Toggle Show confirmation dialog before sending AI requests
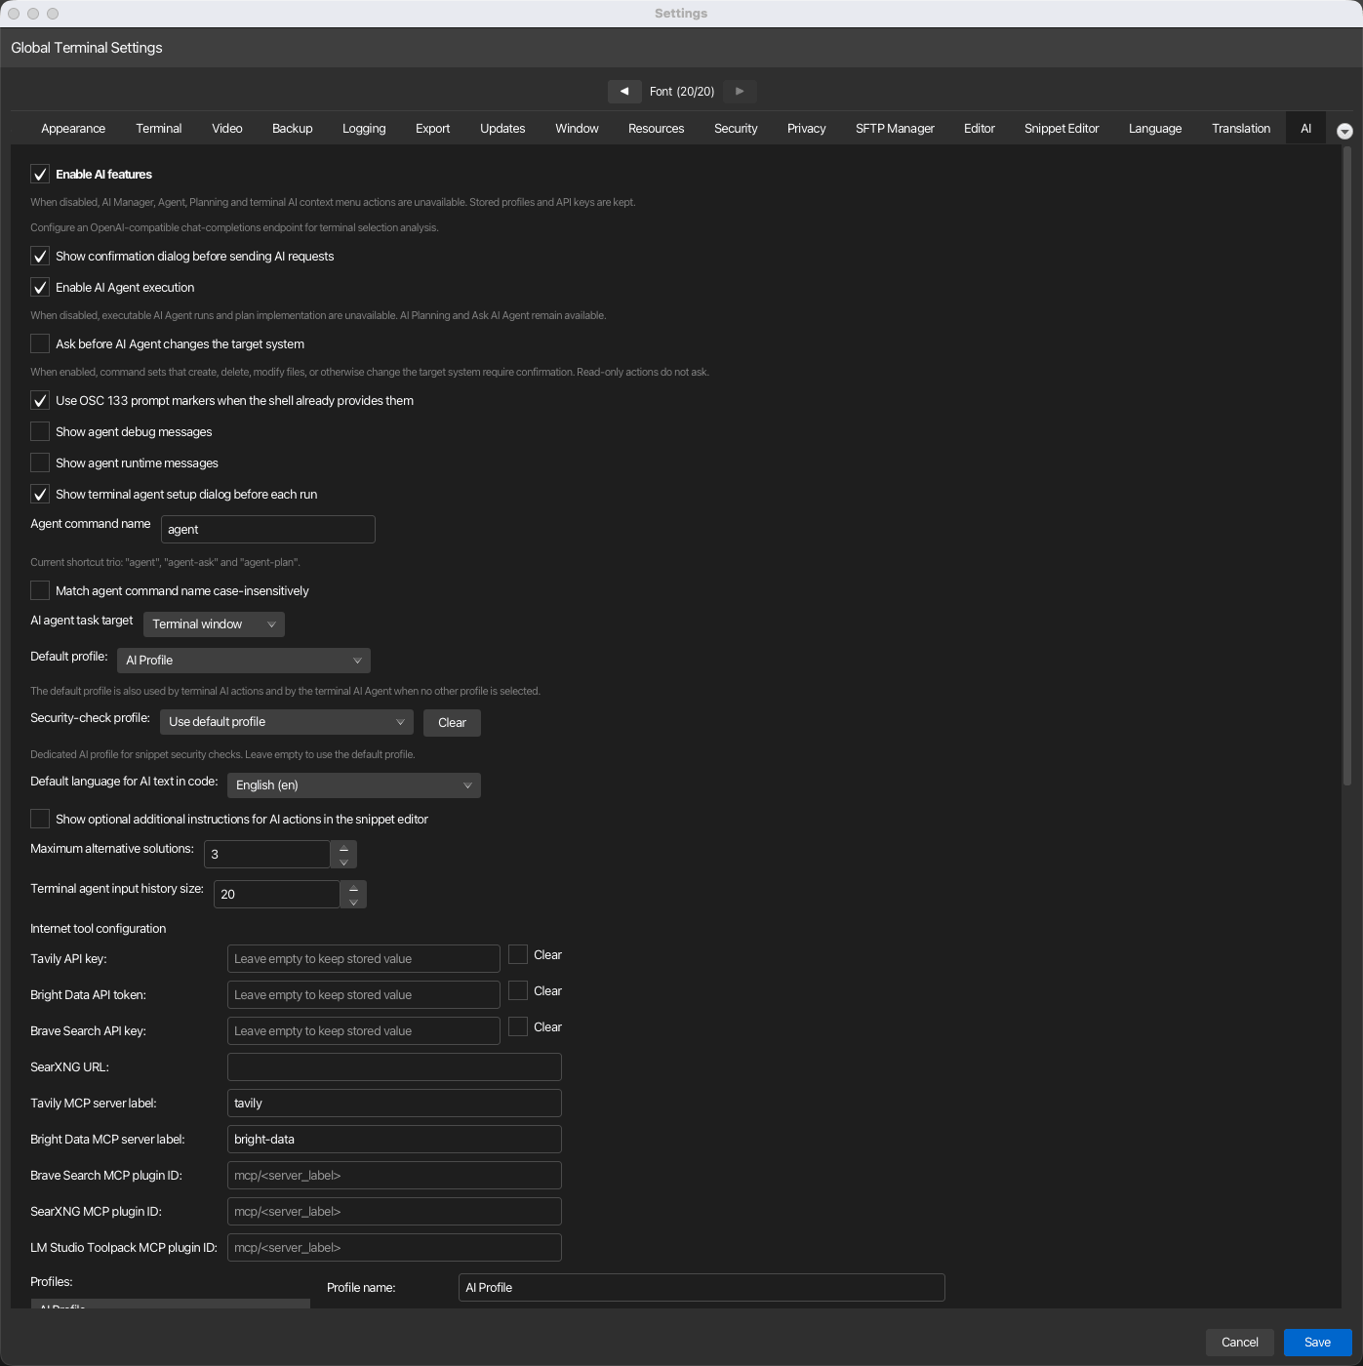This screenshot has height=1366, width=1363. [40, 257]
